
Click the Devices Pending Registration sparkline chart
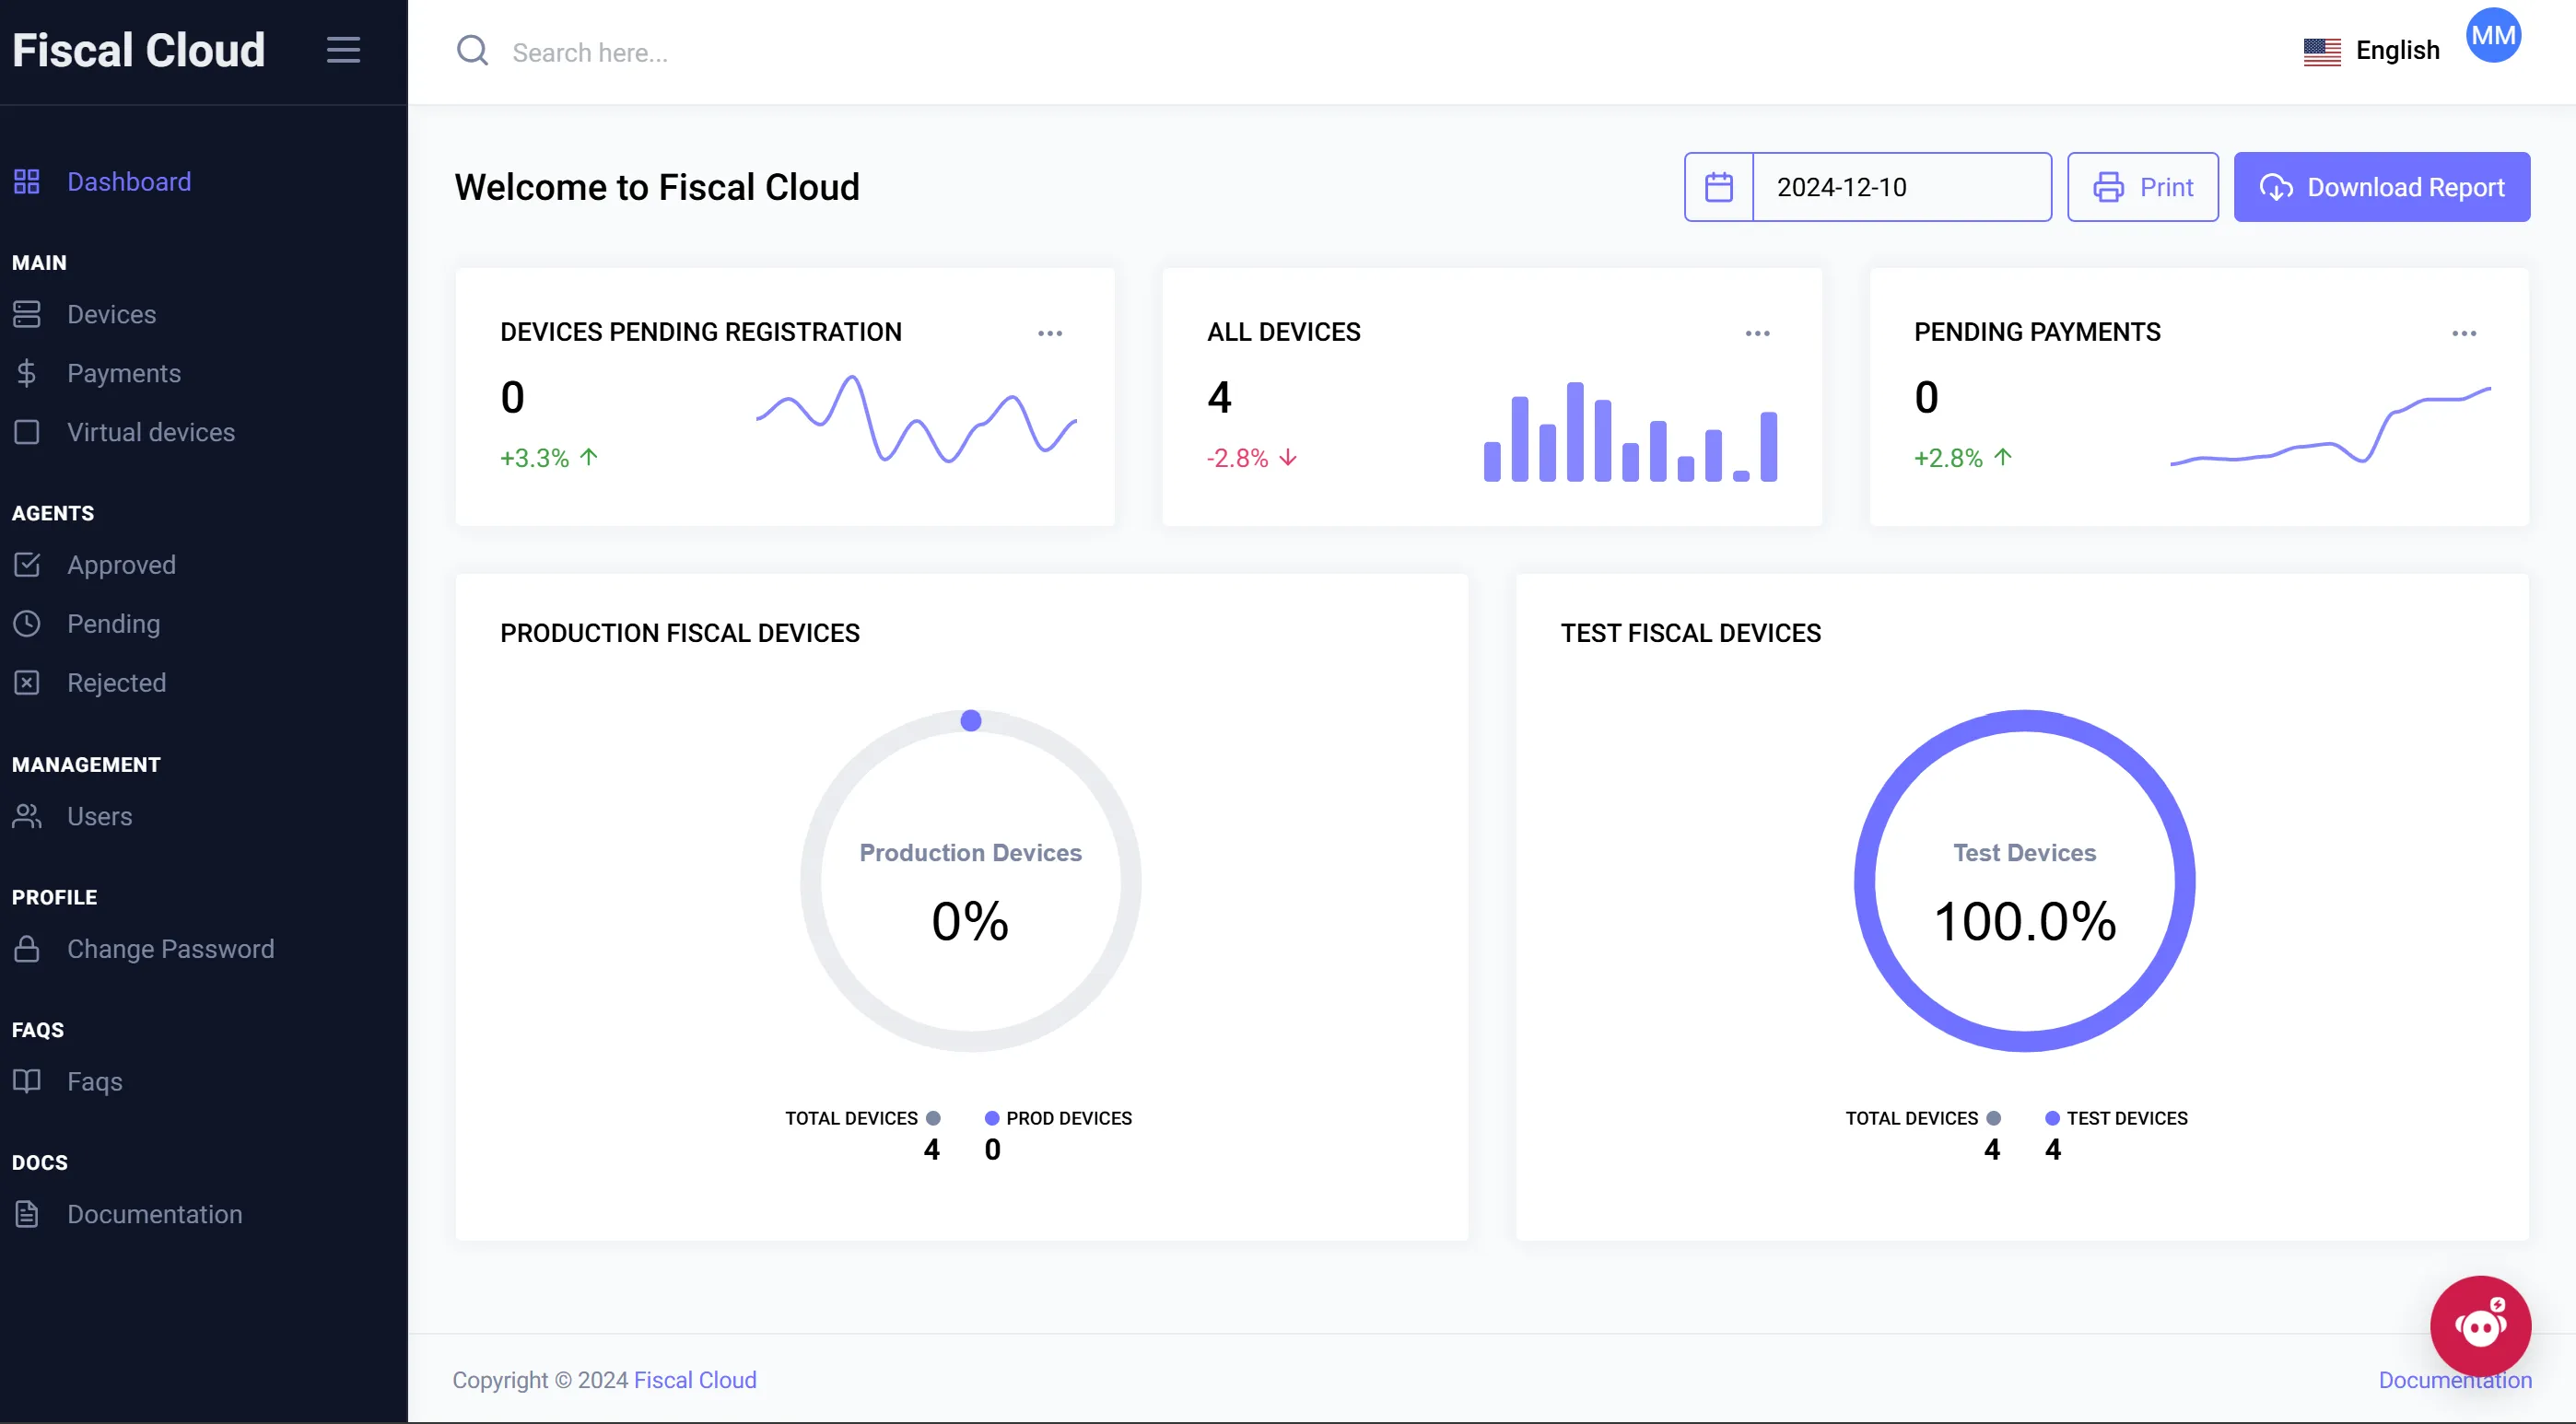coord(916,418)
